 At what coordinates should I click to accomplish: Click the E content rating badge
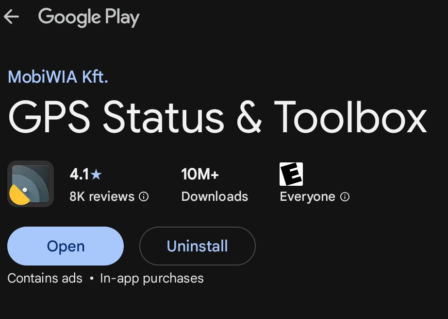pos(291,174)
